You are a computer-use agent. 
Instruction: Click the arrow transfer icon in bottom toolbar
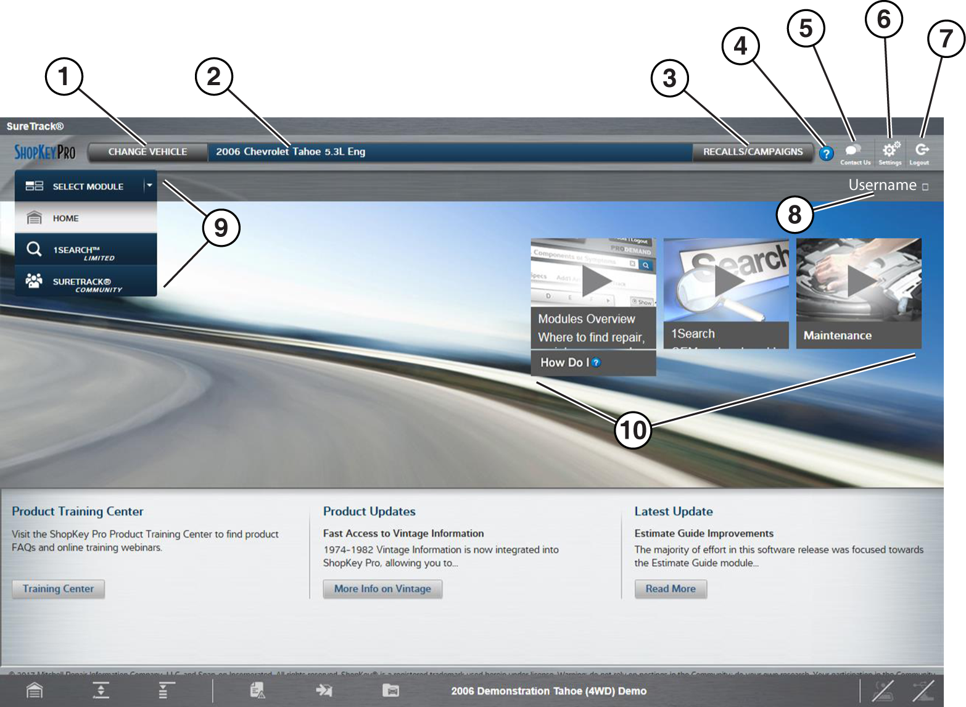[x=324, y=690]
